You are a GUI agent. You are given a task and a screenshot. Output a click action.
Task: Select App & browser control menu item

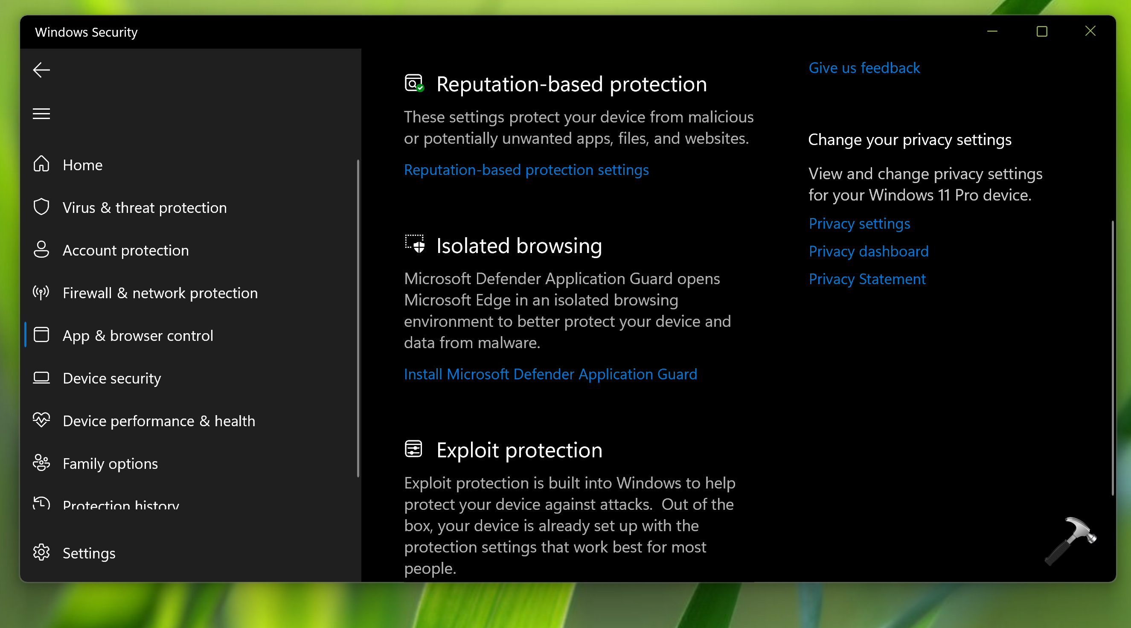pyautogui.click(x=137, y=335)
